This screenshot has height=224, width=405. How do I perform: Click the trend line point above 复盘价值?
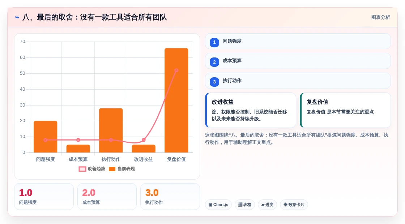pos(176,70)
